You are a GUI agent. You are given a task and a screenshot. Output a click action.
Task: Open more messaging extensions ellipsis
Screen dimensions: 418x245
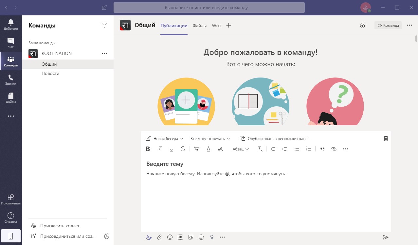(x=222, y=237)
